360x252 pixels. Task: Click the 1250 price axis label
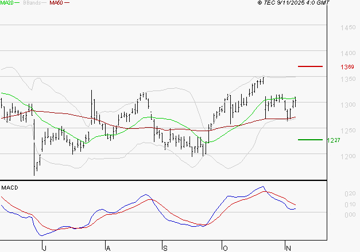(x=348, y=131)
